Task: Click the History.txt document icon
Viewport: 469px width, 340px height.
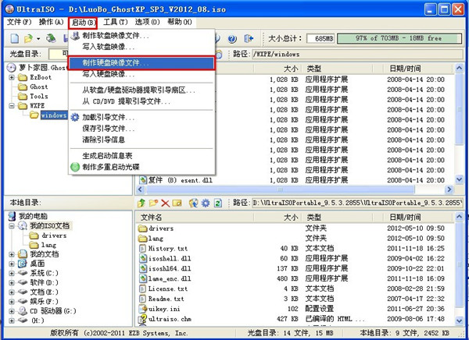Action: coord(143,248)
